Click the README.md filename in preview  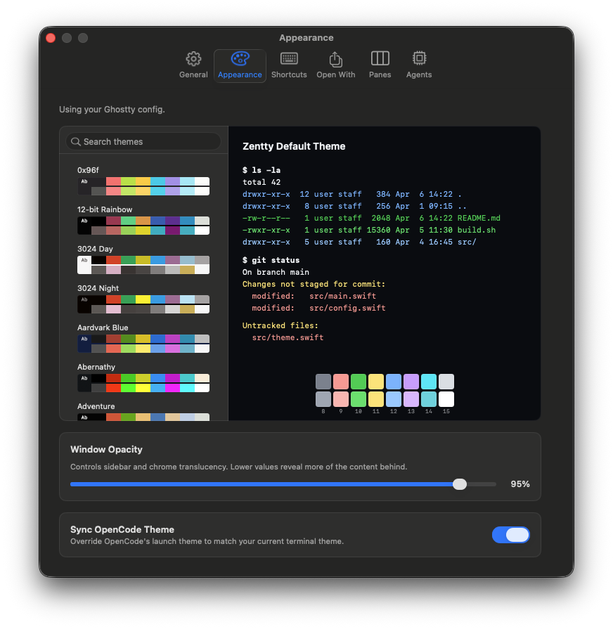479,219
